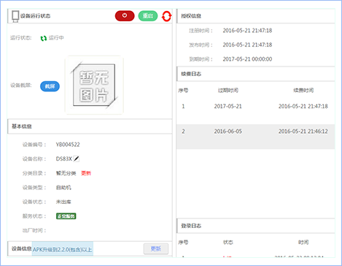Click the green 正常服务 status badge
The image size is (342, 266).
(x=66, y=216)
